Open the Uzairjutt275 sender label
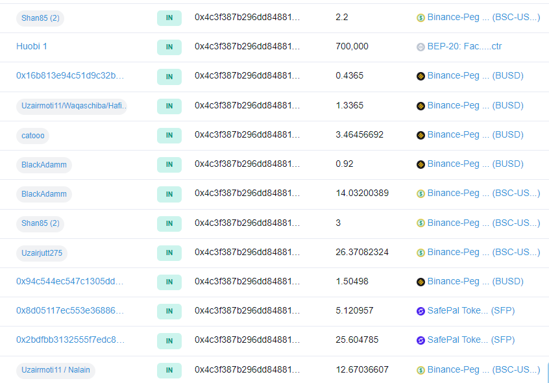549x383 pixels. pyautogui.click(x=42, y=253)
